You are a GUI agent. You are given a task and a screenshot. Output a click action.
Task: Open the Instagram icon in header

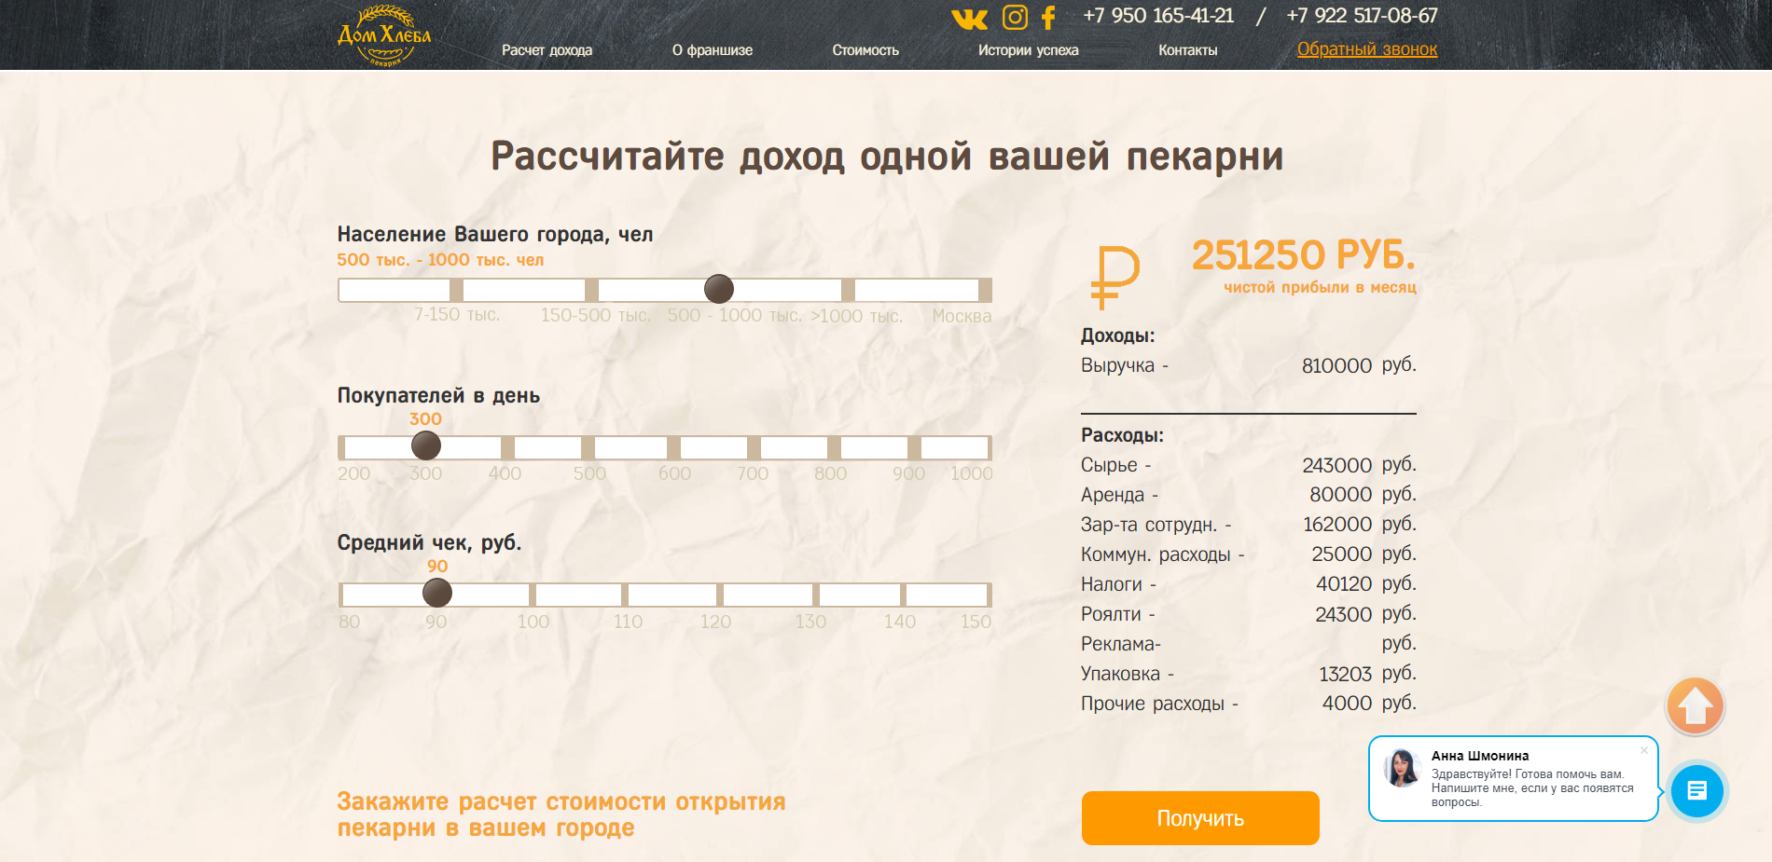(x=1015, y=17)
